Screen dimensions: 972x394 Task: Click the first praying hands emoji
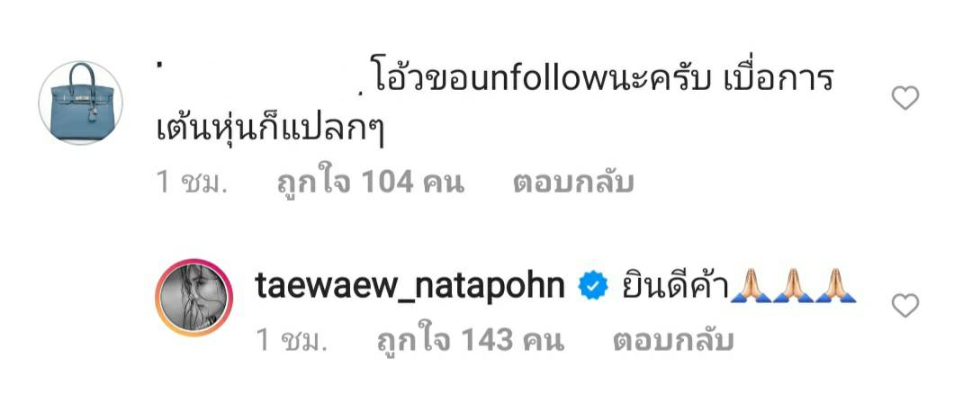751,285
